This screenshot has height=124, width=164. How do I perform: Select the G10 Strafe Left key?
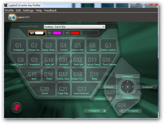click(49, 60)
